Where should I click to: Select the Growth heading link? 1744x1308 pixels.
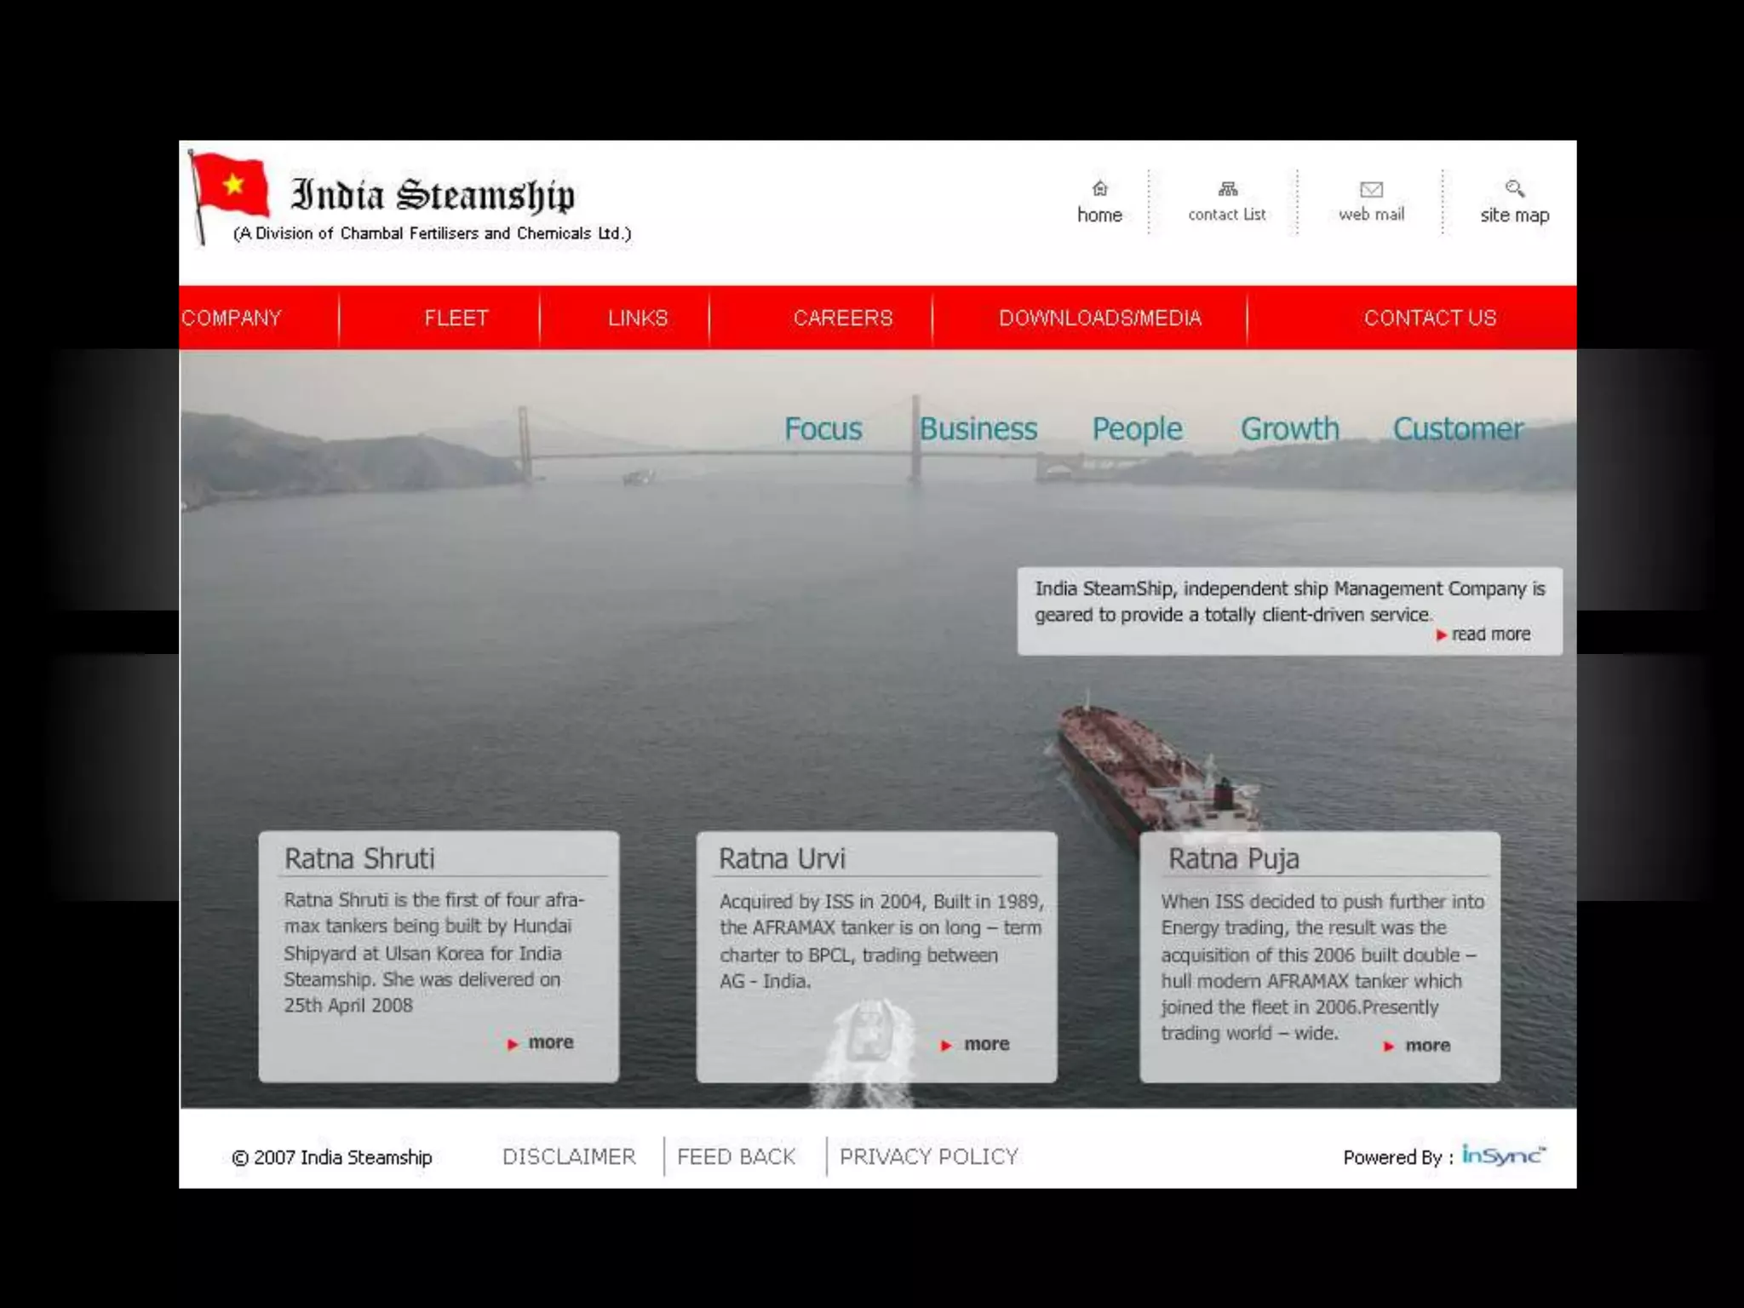(x=1289, y=428)
